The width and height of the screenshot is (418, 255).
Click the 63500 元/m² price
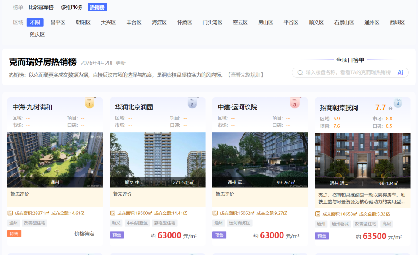(379, 236)
